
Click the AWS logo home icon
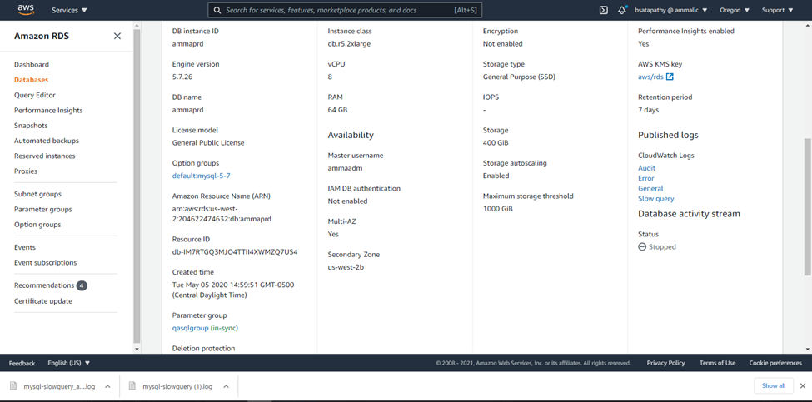click(25, 10)
